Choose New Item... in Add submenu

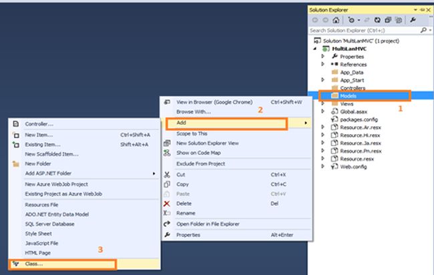point(84,135)
